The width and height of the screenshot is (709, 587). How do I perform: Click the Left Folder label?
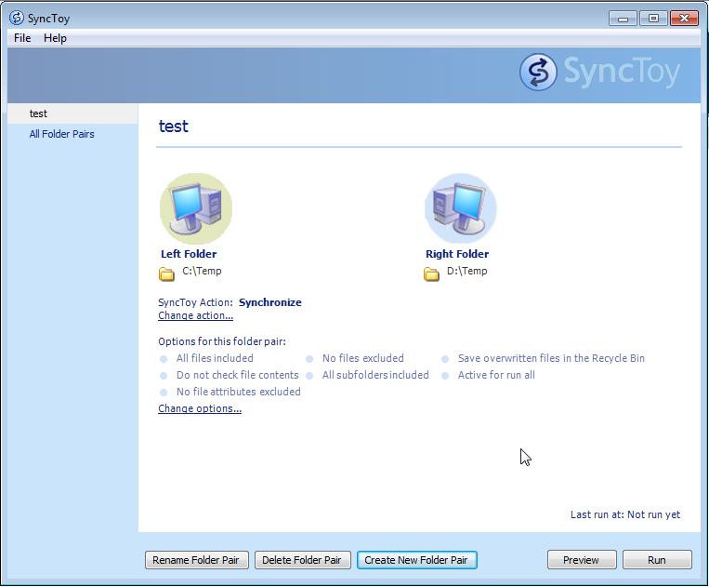click(189, 254)
